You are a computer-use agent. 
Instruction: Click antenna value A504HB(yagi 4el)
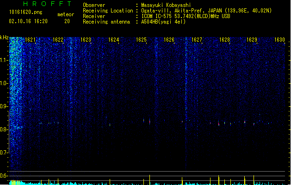(163, 22)
